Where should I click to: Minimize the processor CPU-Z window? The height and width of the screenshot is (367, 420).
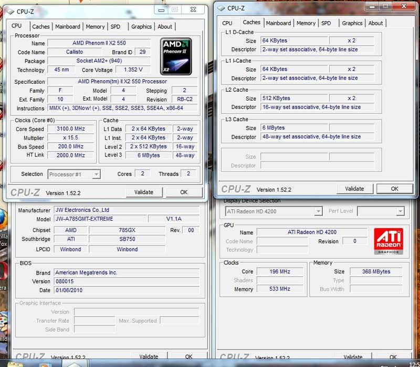(161, 10)
